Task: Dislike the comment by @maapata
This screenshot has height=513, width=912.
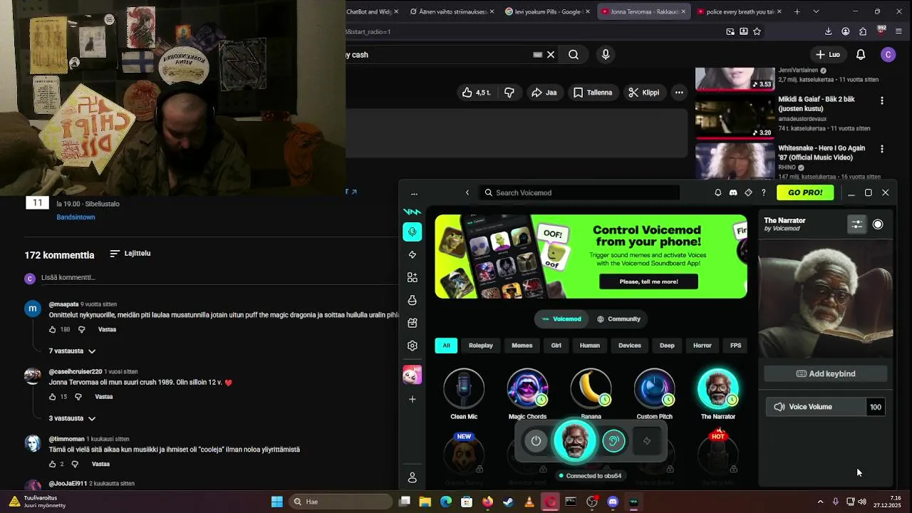Action: tap(81, 329)
